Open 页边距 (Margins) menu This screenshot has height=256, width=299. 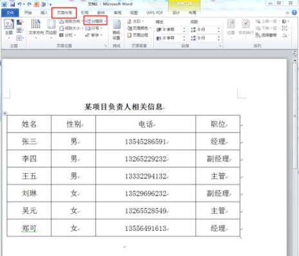tap(51, 30)
